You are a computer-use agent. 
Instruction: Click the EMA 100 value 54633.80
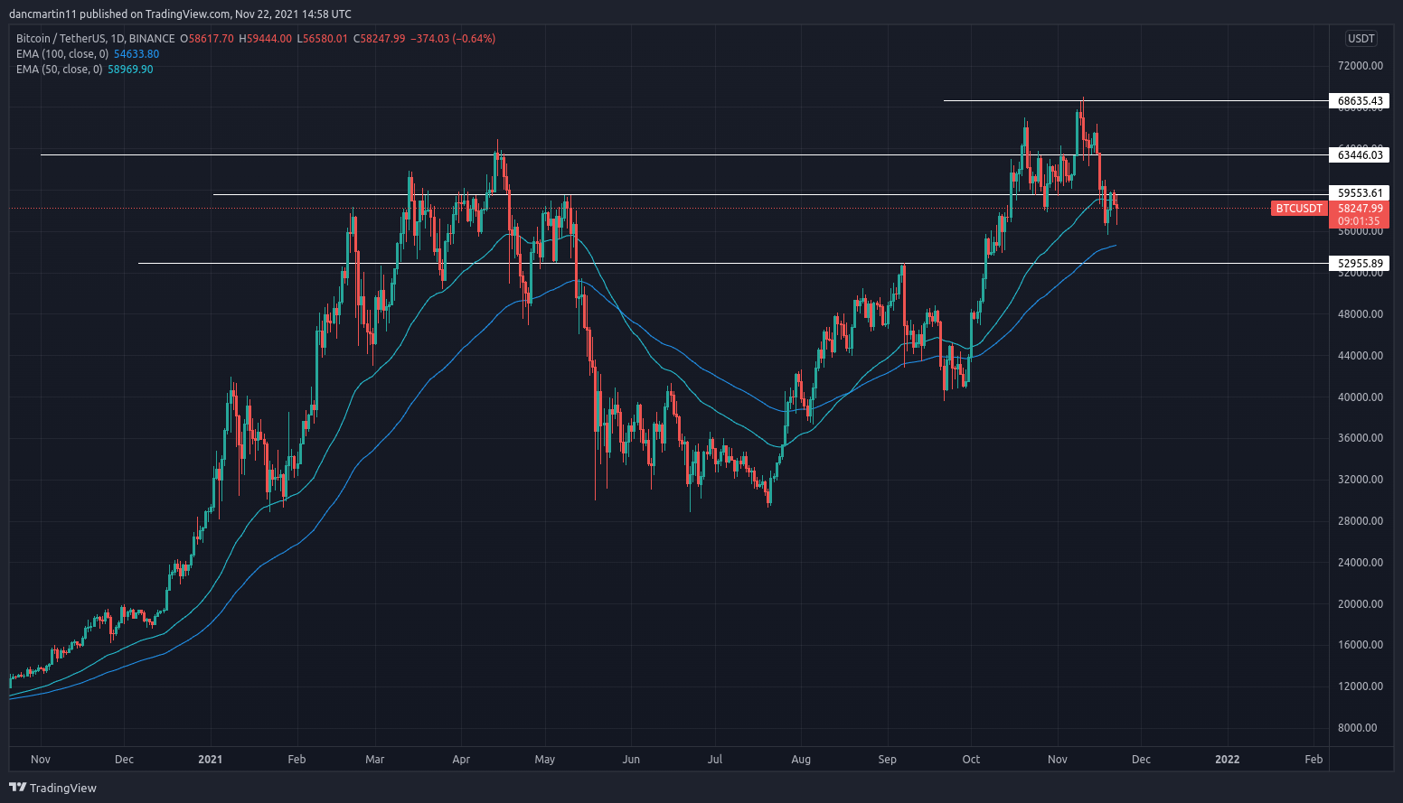(x=137, y=54)
